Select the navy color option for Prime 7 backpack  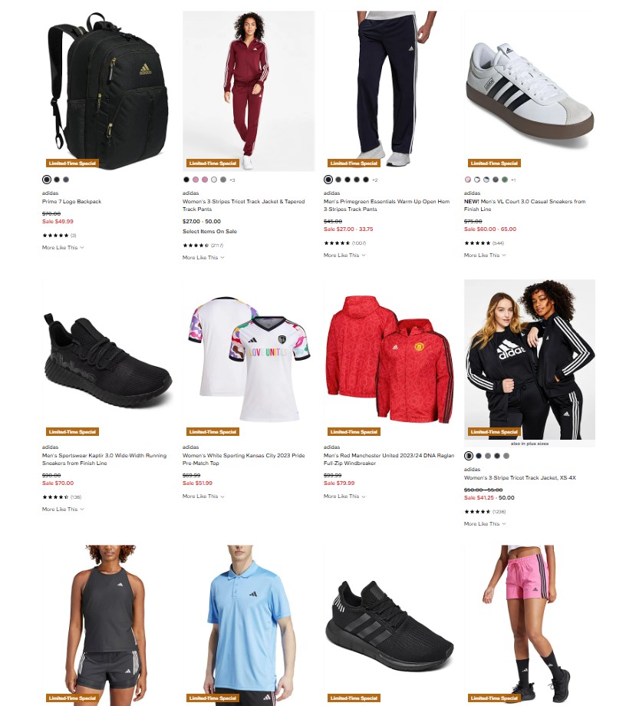click(66, 180)
